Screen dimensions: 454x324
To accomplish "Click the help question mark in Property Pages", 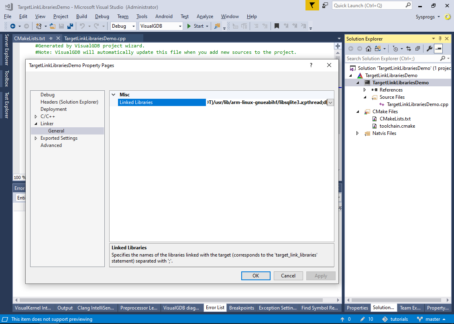I will [x=311, y=65].
